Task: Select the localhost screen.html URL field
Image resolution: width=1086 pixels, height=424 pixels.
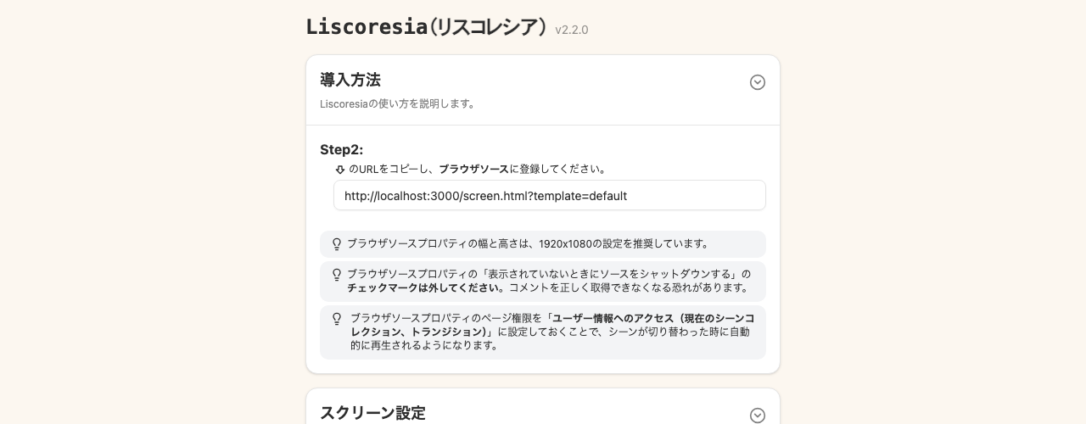Action: click(x=550, y=195)
